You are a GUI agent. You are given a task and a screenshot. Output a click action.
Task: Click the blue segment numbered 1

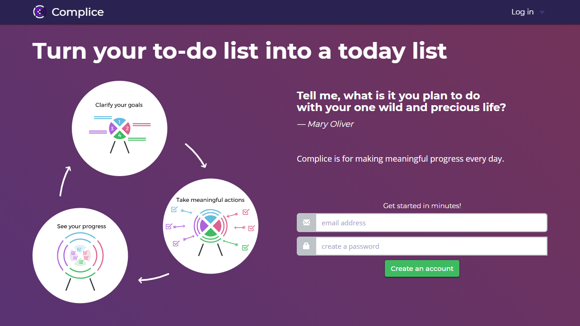click(119, 122)
